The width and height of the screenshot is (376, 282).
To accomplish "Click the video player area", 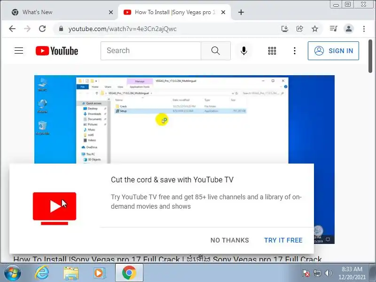I will 184,119.
